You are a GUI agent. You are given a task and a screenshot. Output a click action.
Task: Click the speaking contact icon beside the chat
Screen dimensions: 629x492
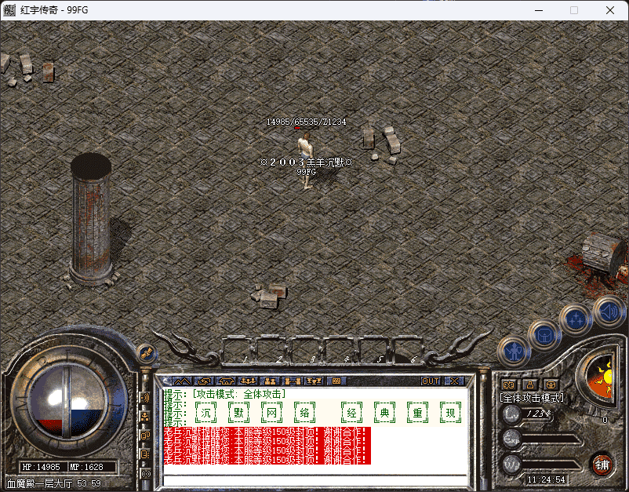click(x=145, y=454)
